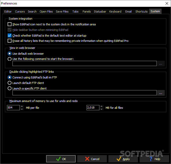Close the Preferences dialog window

167,3
